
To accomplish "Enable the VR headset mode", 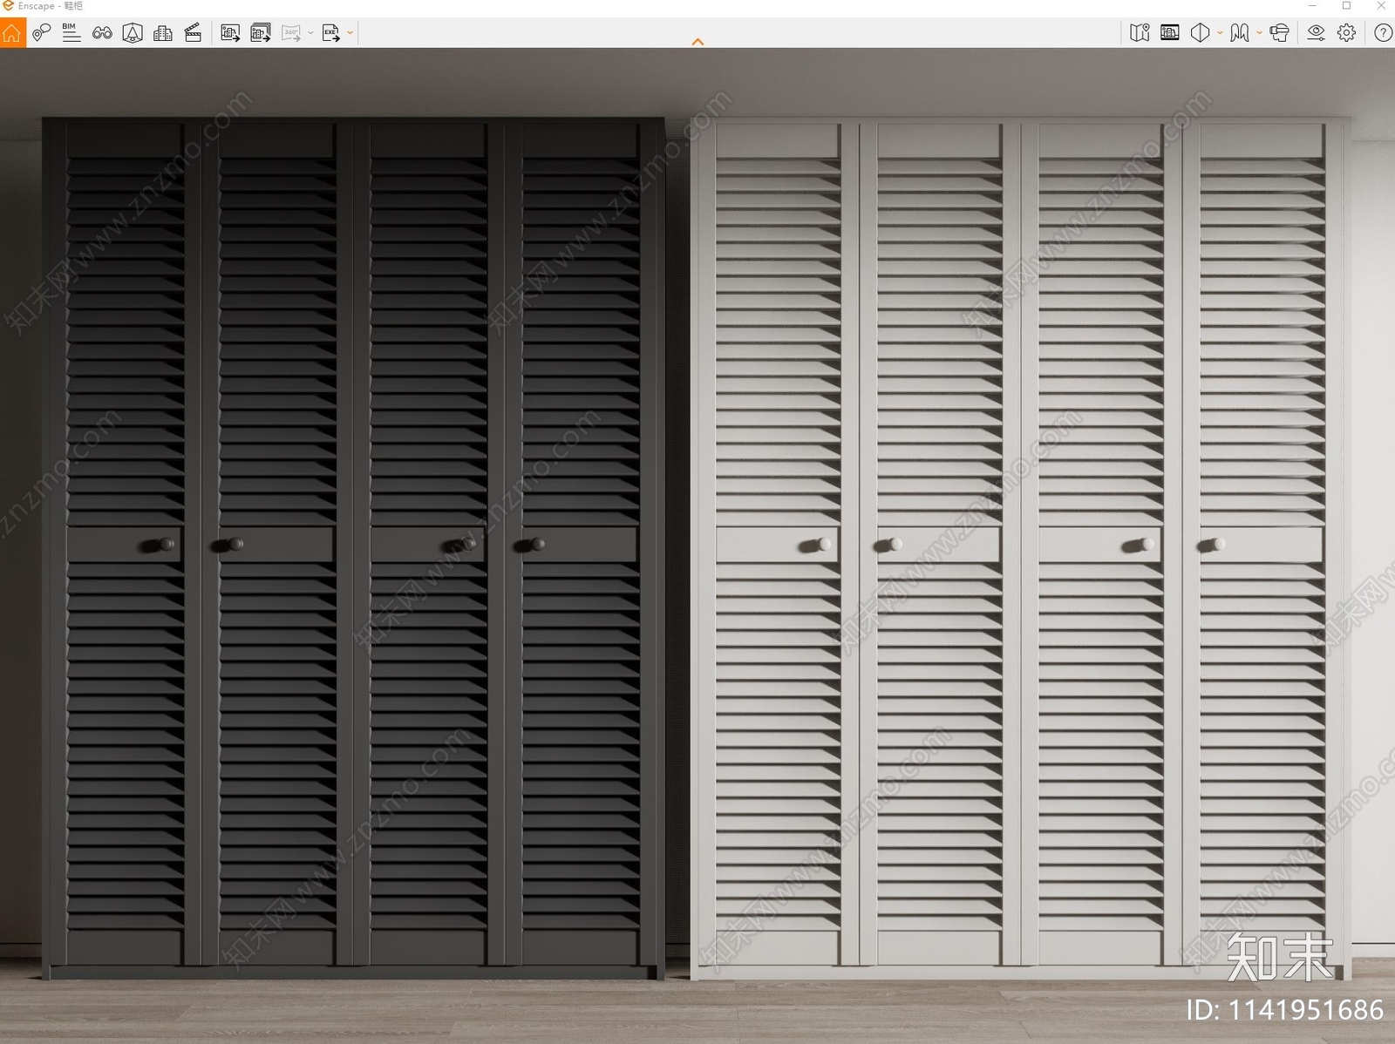I will tap(1279, 33).
